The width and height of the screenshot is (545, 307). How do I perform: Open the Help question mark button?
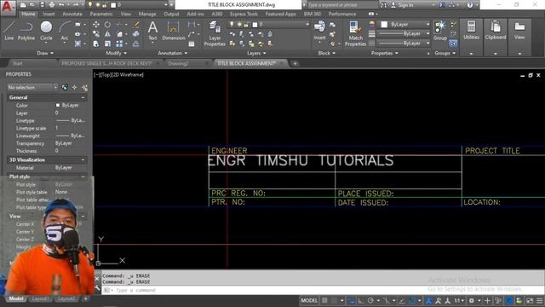[x=469, y=5]
